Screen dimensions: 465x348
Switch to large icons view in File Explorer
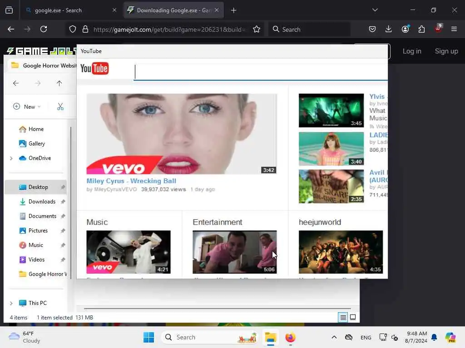pos(353,317)
